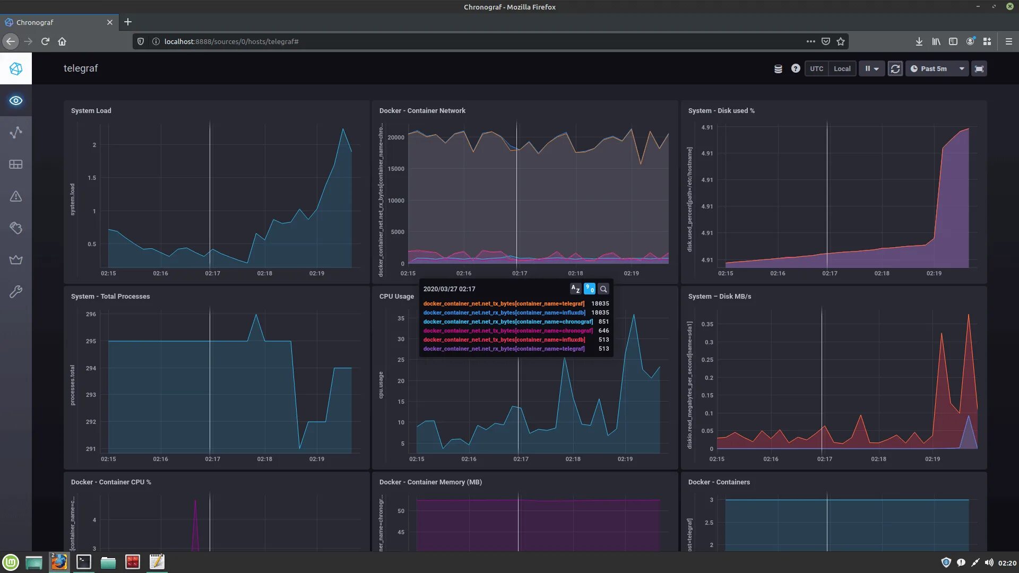Open a new Firefox tab

128,22
